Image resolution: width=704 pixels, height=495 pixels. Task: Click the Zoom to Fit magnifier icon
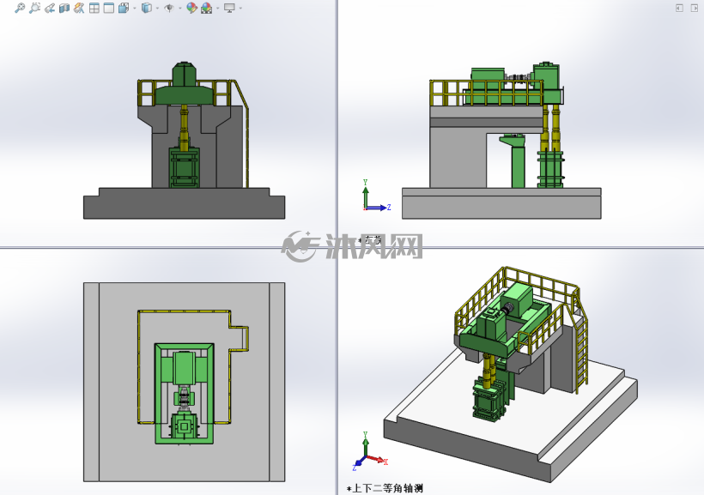20,8
